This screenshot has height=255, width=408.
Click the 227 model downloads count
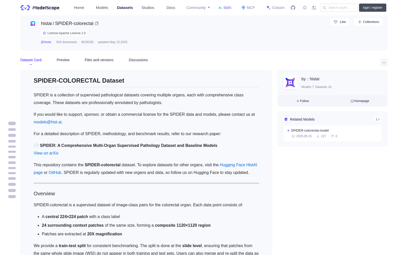[324, 136]
